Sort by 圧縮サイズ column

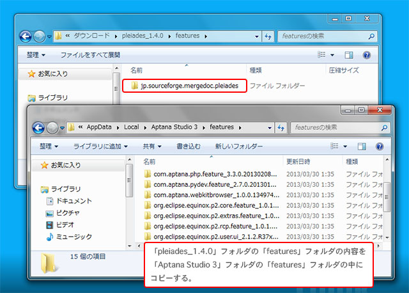(x=344, y=70)
